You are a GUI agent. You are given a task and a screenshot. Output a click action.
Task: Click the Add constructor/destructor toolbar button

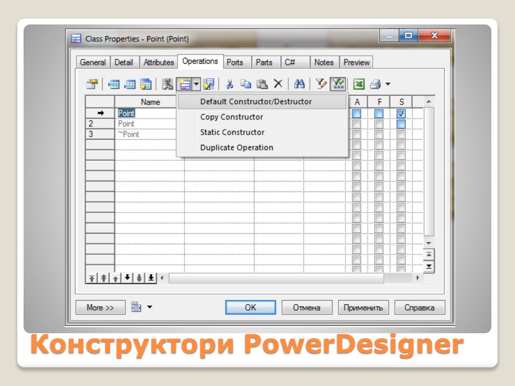click(x=184, y=84)
